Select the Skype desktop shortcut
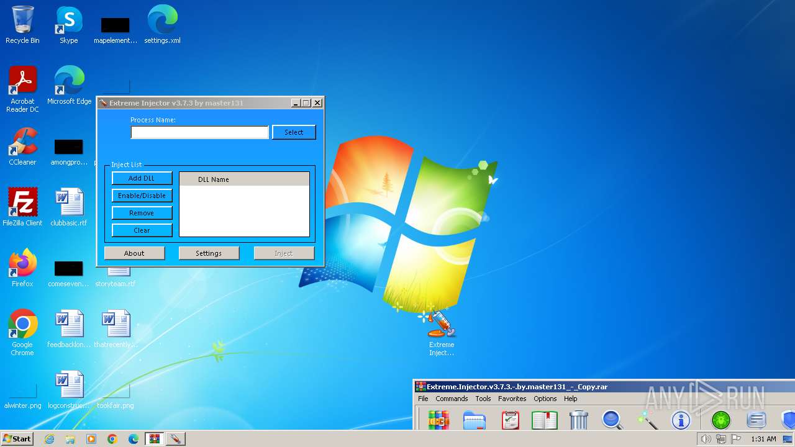This screenshot has width=795, height=447. pos(69,25)
